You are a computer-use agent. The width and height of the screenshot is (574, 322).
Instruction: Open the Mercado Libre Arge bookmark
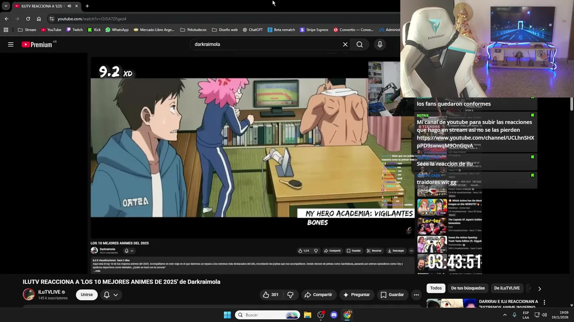tap(154, 30)
